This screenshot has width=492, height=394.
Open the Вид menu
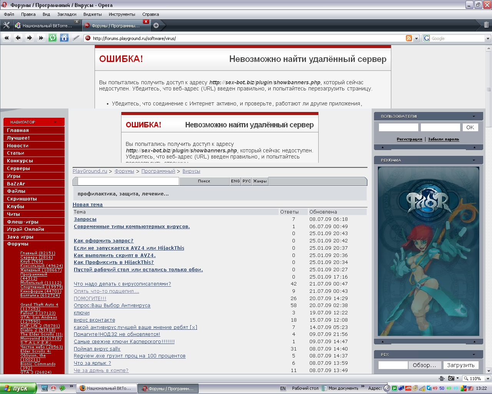click(x=46, y=14)
